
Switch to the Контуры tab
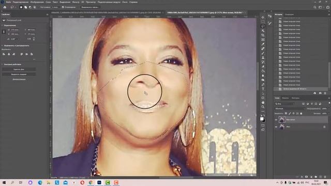coord(295,98)
